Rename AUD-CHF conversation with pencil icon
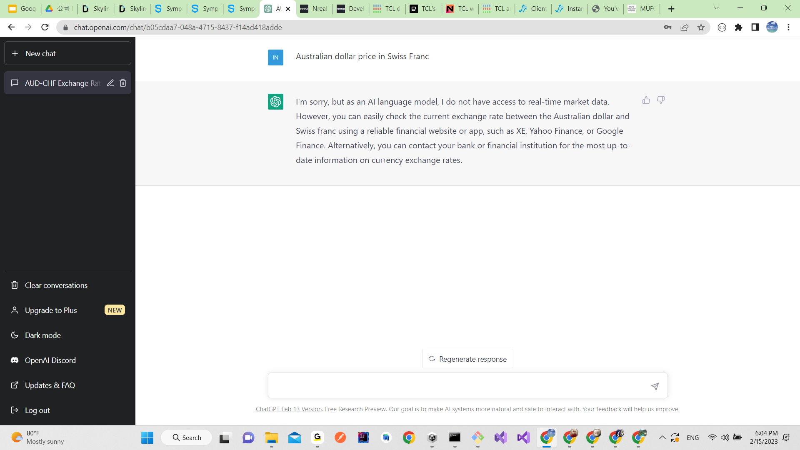This screenshot has width=800, height=450. pyautogui.click(x=110, y=83)
